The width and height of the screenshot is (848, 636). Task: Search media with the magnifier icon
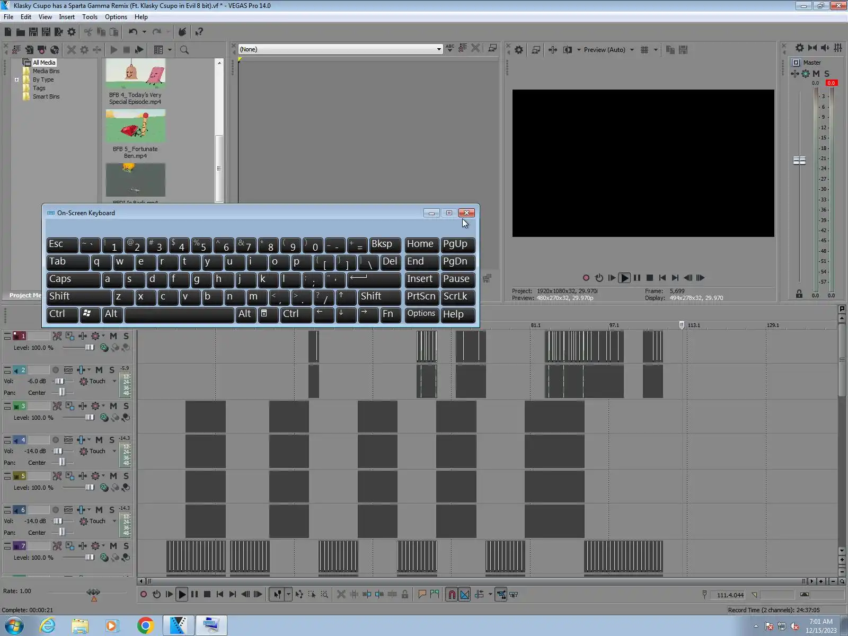coord(184,50)
